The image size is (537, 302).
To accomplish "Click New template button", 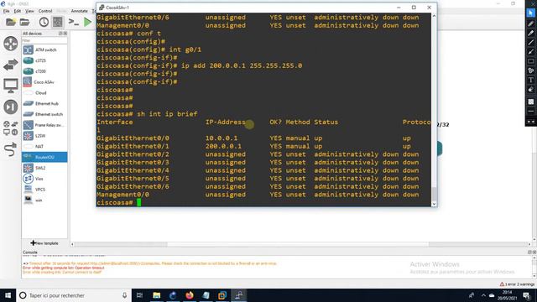I will coord(44,243).
